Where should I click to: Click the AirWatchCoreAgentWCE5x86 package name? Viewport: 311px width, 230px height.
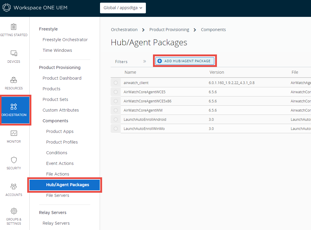[148, 101]
